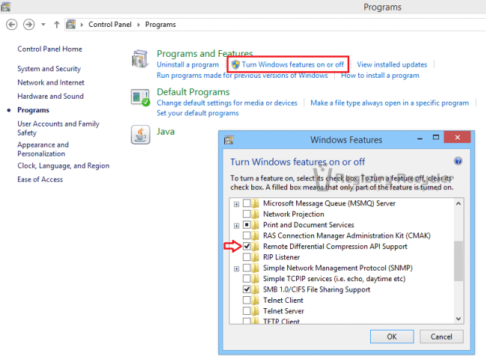
Task: Open the Default Programs heading link
Action: coord(193,92)
